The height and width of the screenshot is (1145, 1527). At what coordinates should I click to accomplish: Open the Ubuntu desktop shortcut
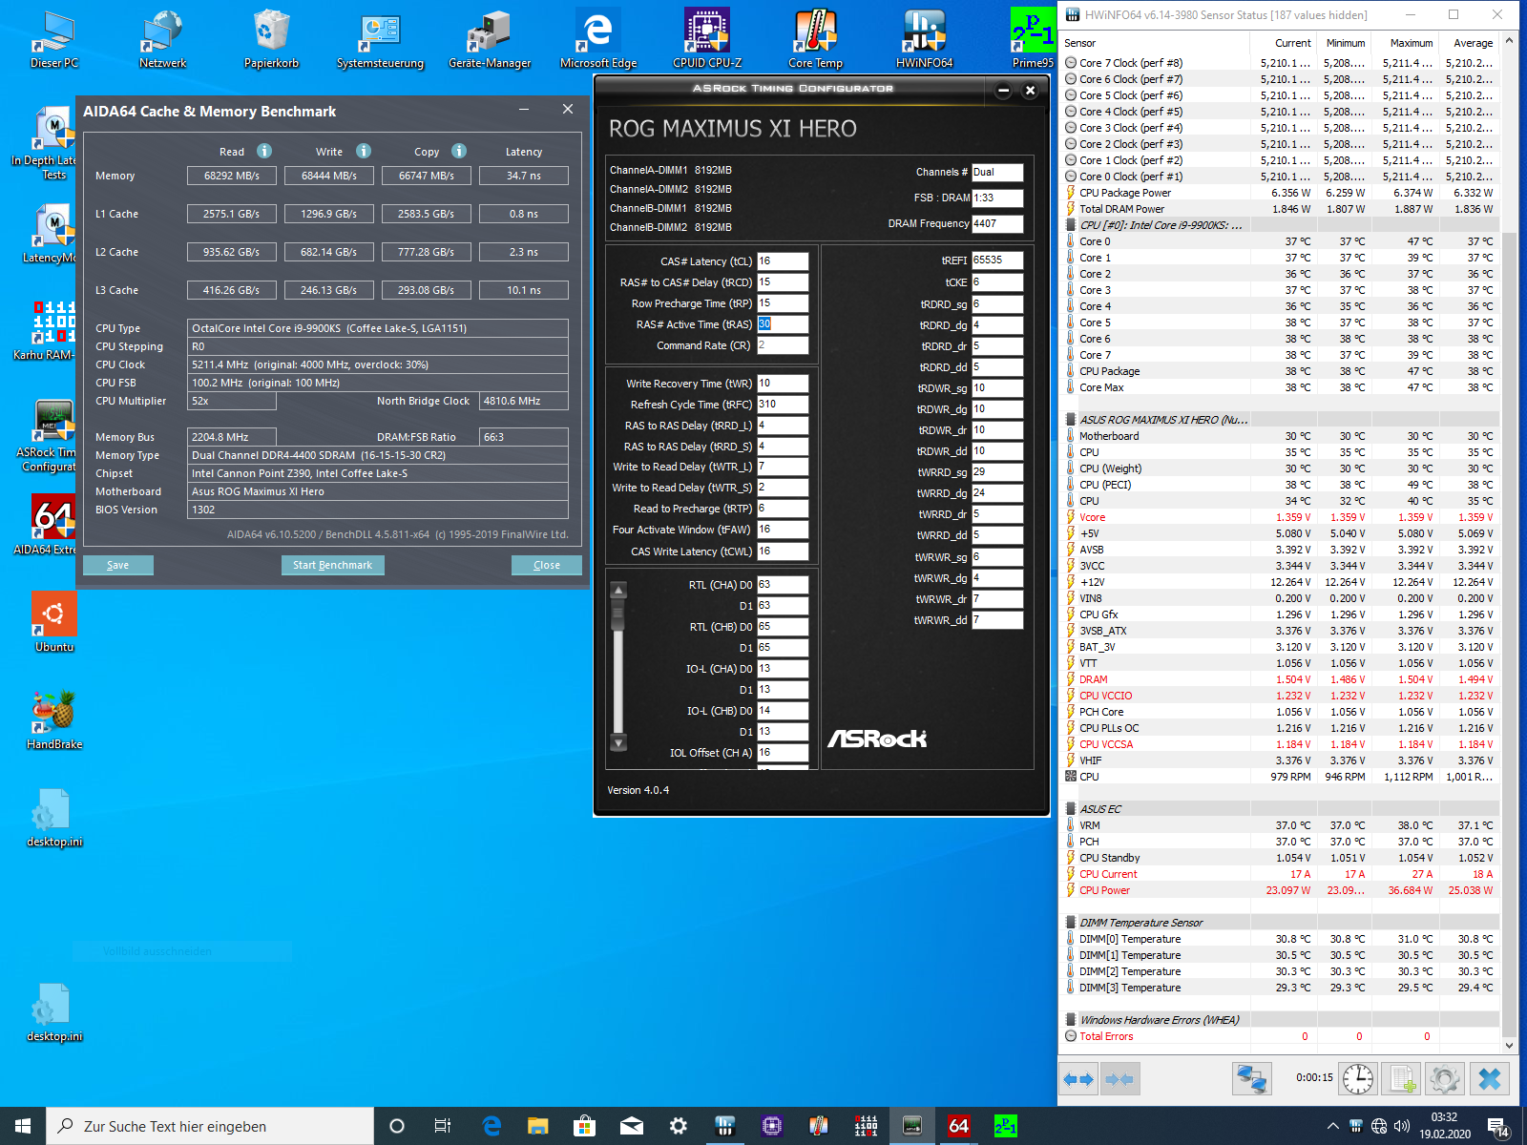coord(54,622)
